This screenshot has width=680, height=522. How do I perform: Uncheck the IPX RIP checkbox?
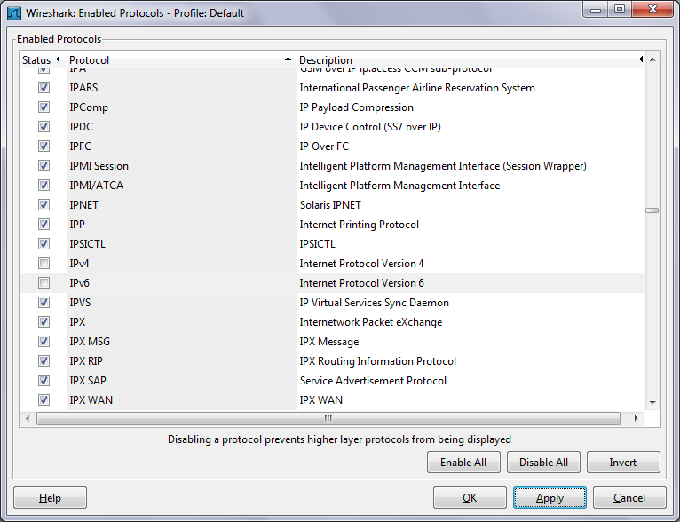[x=43, y=360]
